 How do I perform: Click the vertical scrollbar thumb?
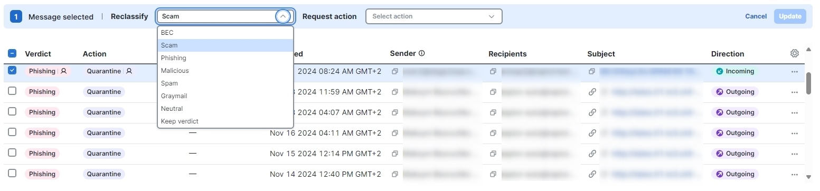coord(809,84)
